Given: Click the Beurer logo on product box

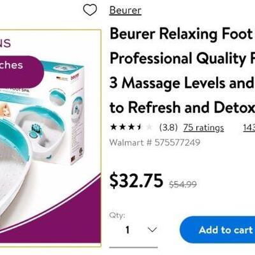Looking at the screenshot, I should [x=75, y=76].
